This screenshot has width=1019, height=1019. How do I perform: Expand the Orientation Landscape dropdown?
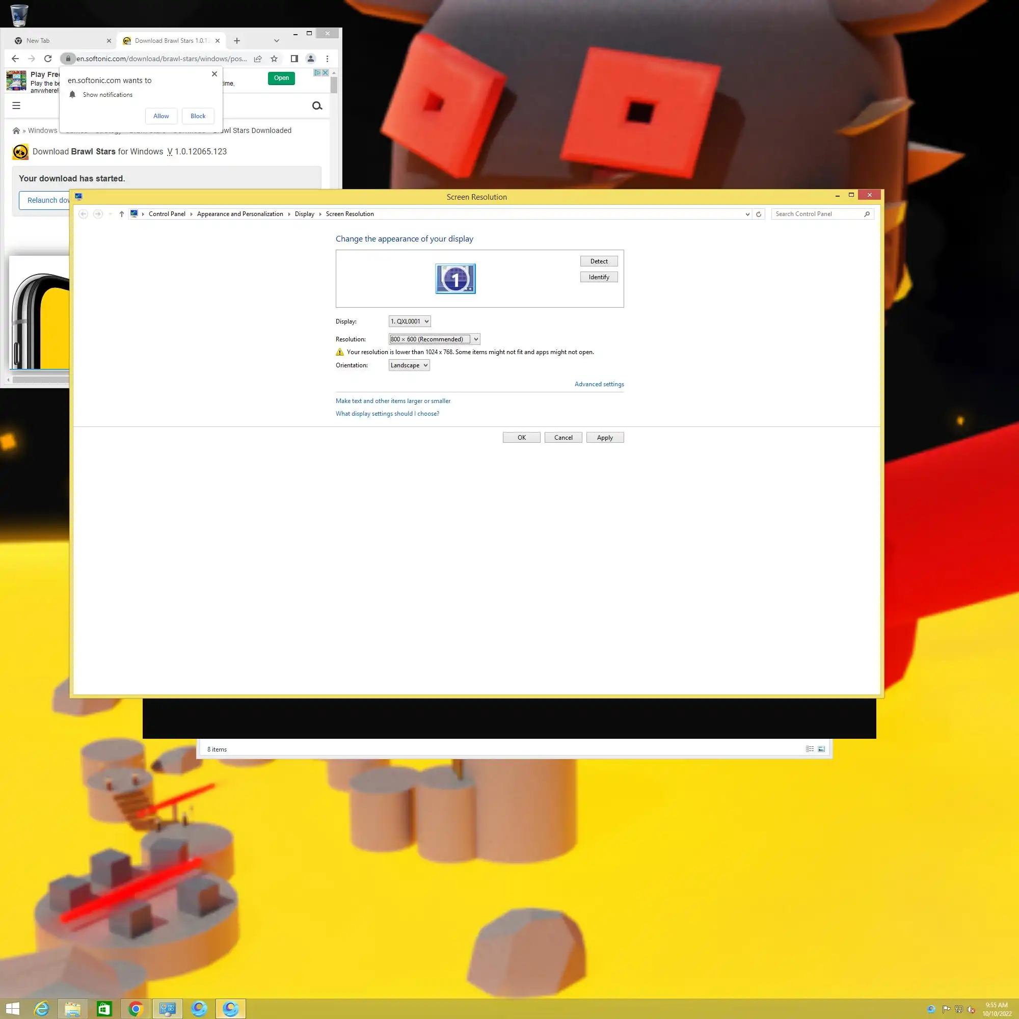tap(409, 365)
